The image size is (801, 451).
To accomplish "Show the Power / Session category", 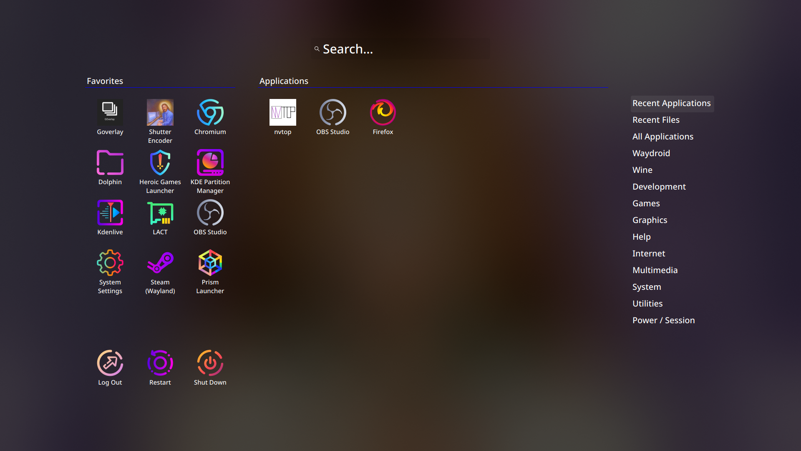I will click(663, 320).
